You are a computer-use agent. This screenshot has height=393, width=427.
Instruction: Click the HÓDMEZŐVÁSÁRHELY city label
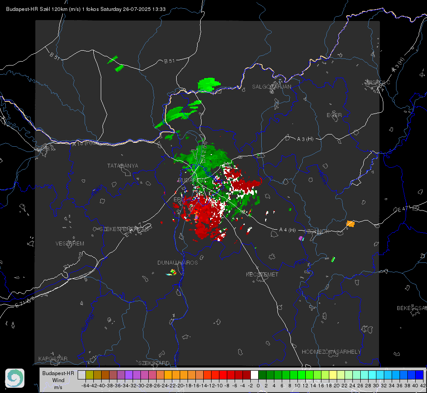[x=331, y=352]
